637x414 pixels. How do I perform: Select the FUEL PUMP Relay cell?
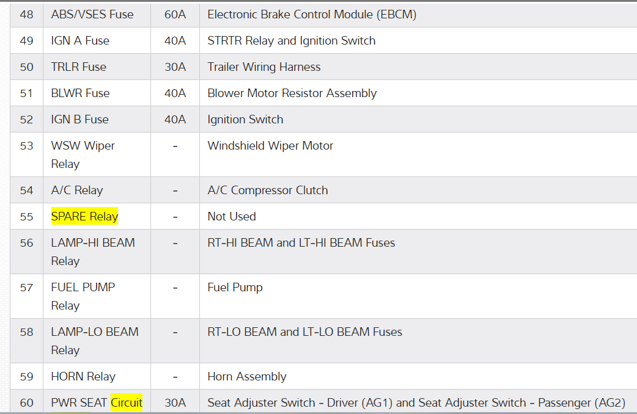(83, 296)
